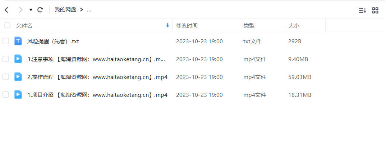Sort by the 类型 column
The image size is (386, 154).
click(249, 25)
